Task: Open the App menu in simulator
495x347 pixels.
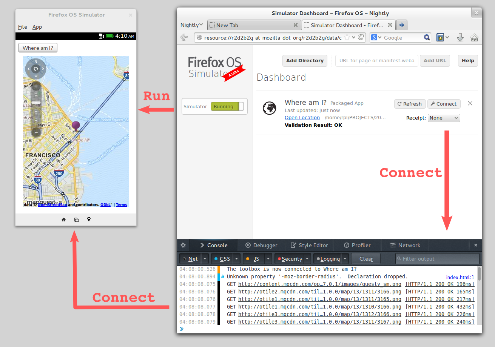Action: tap(37, 27)
